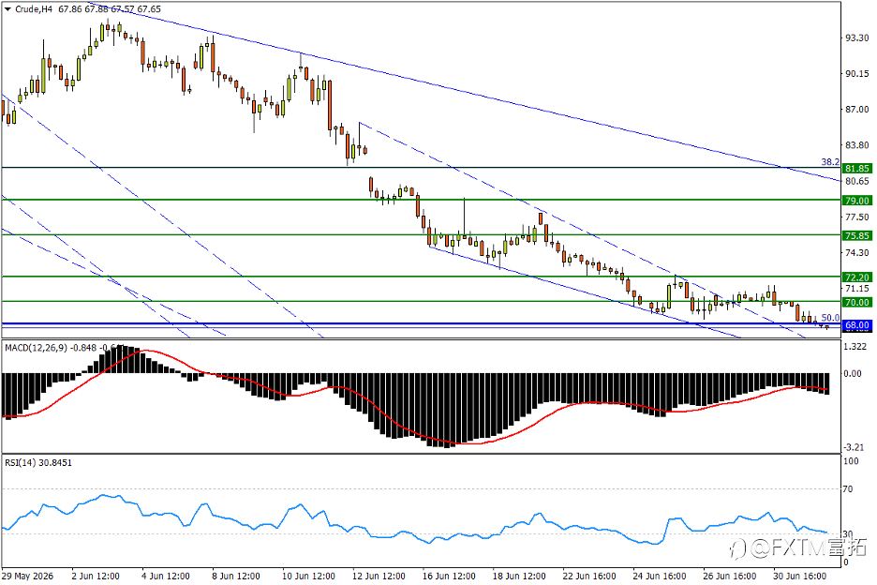Image resolution: width=877 pixels, height=585 pixels.
Task: Select the MACD(12,26,9) indicator label
Action: click(37, 348)
